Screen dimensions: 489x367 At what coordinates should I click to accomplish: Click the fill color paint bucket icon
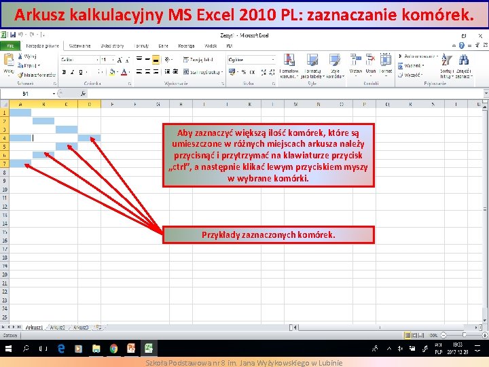[x=112, y=72]
